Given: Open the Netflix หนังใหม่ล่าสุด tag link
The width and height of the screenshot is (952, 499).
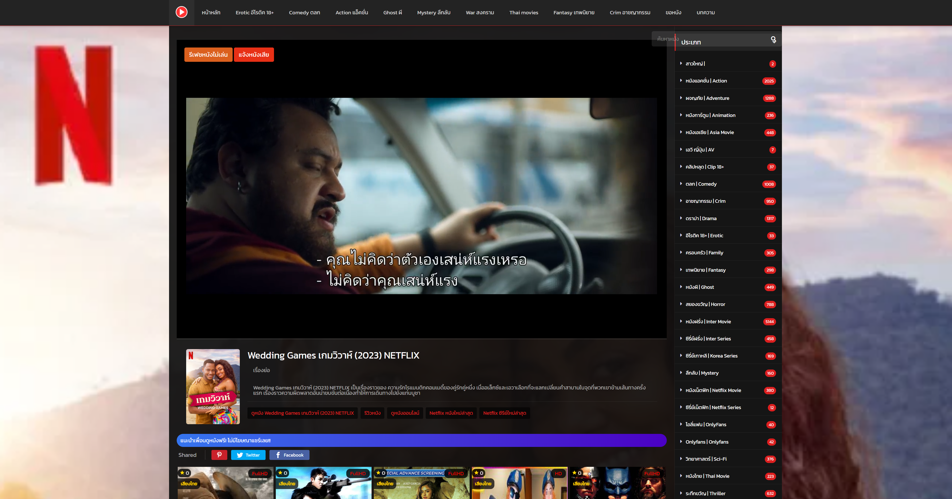Looking at the screenshot, I should [451, 413].
